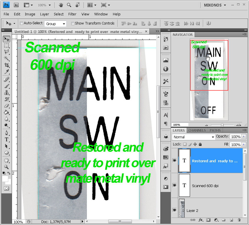249x225 pixels.
Task: Open the Normal blend mode dropdown
Action: (x=193, y=137)
